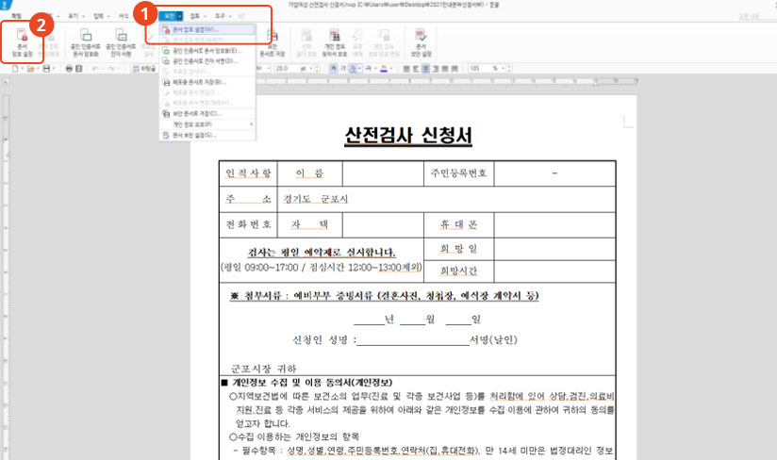Toggle italic 가 formatting

342,68
